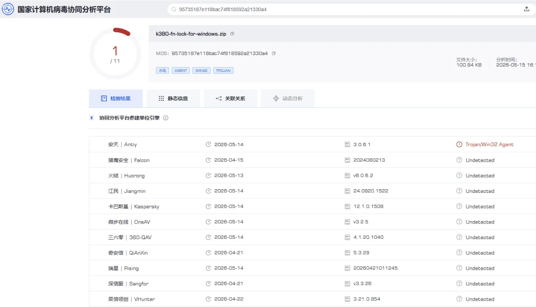Click into the hash search field

351,9
